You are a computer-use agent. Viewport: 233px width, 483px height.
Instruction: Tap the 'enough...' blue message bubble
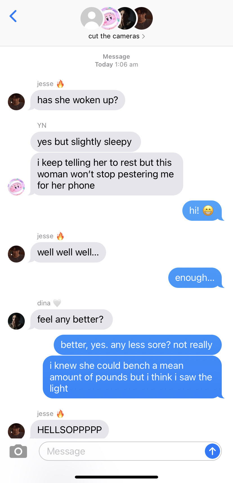point(195,278)
